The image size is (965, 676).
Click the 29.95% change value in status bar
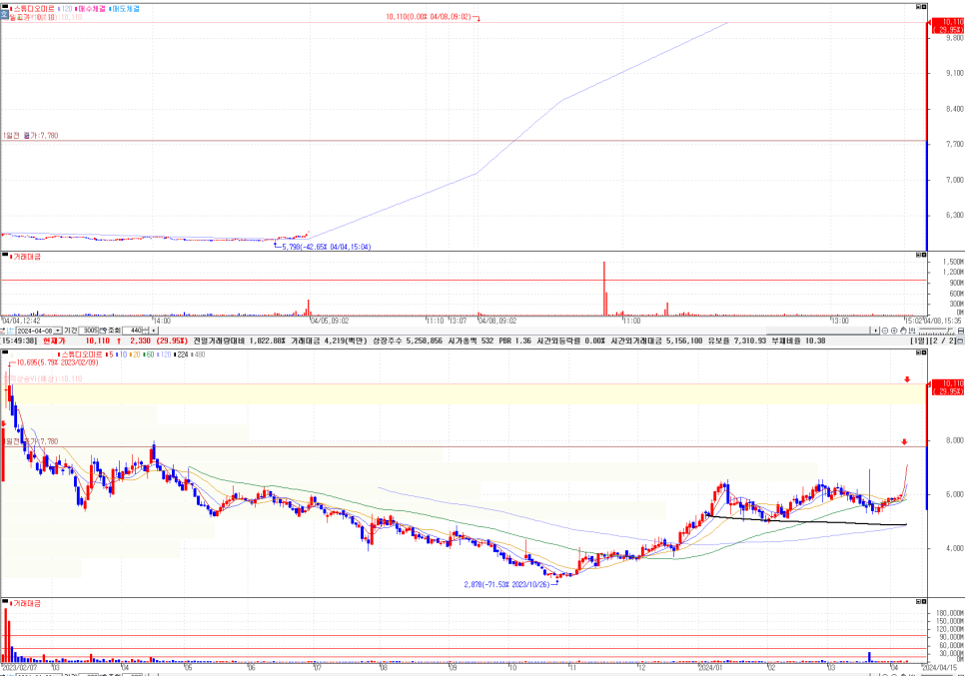(x=172, y=340)
